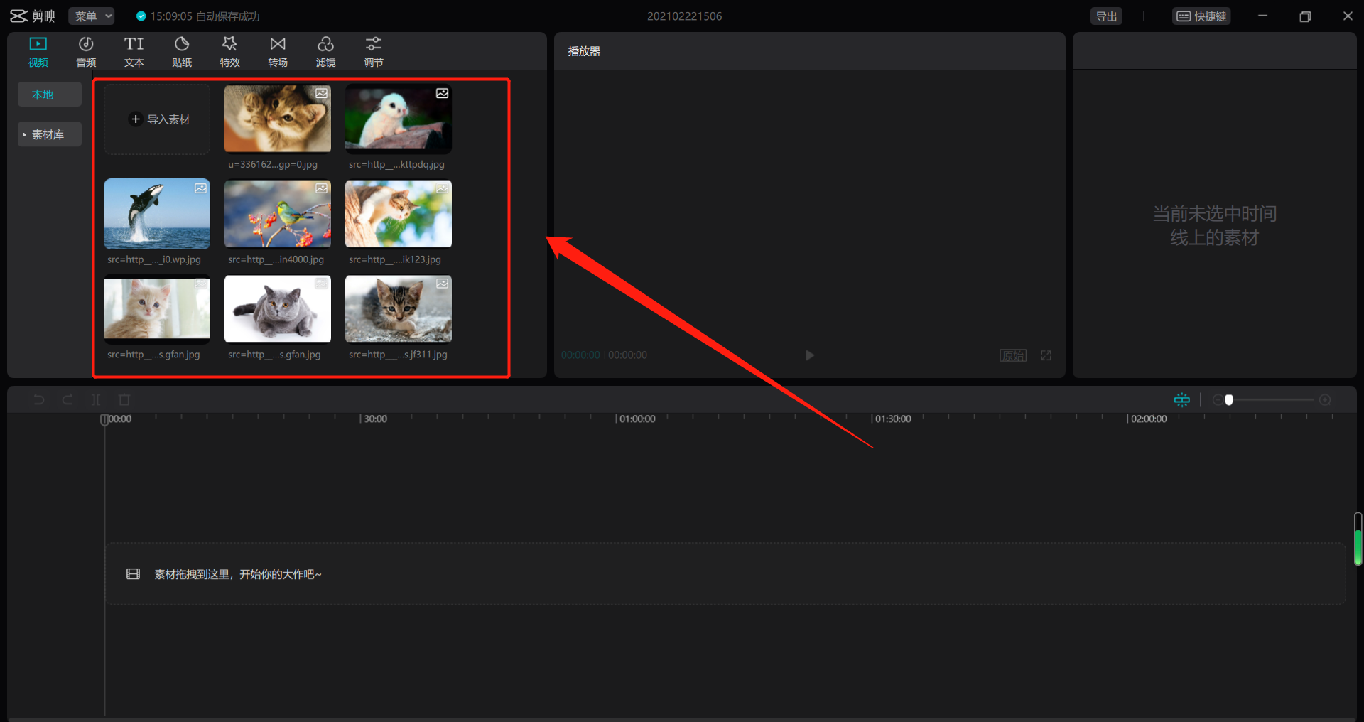Select the i0.wp.jpg orca thumbnail
The height and width of the screenshot is (722, 1364).
pyautogui.click(x=157, y=214)
